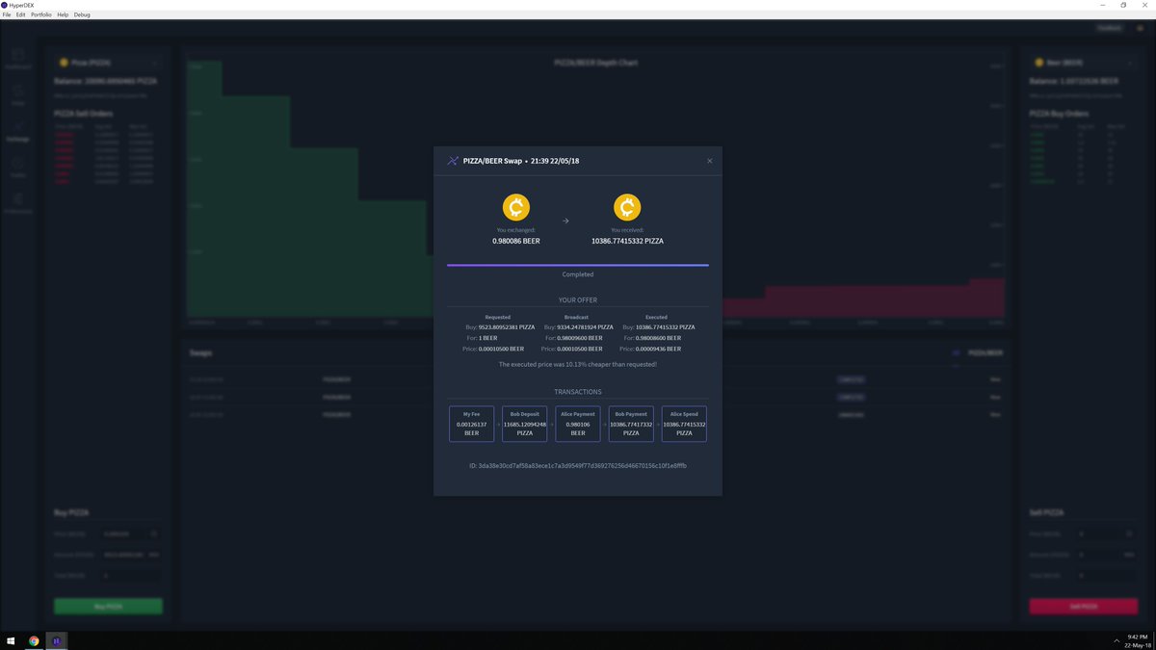
Task: Open the Bob Payment transaction box
Action: 631,424
